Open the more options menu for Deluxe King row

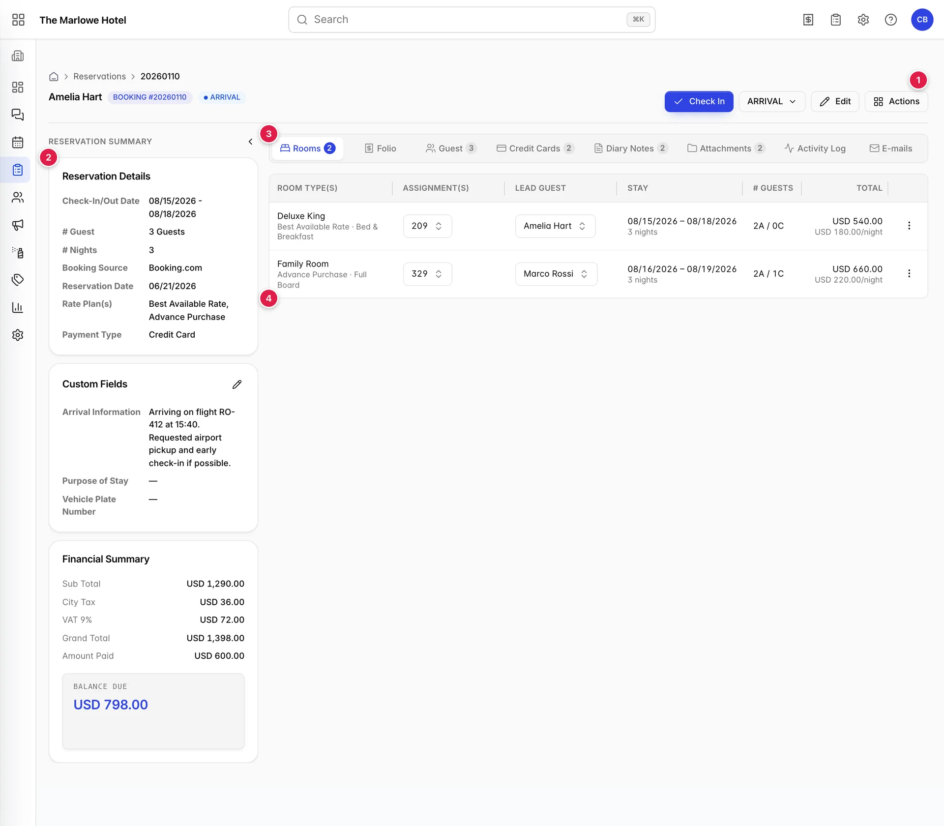pos(909,226)
